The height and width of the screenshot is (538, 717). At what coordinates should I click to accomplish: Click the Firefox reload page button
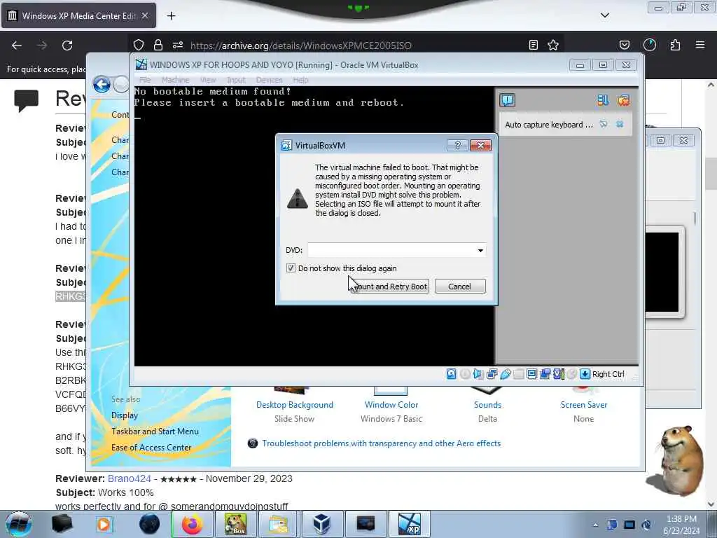pos(67,46)
